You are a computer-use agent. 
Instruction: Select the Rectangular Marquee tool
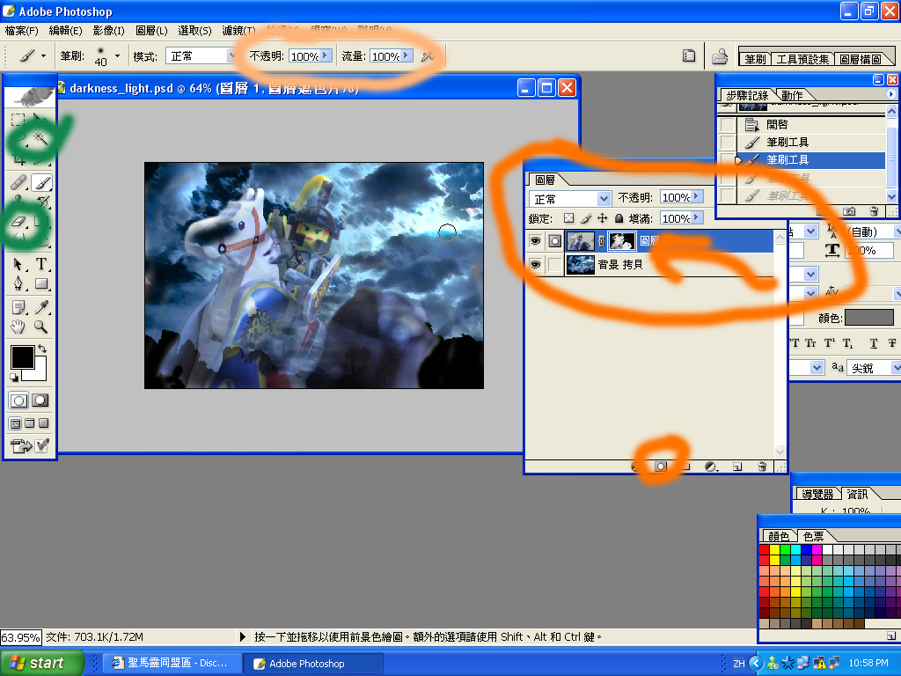coord(18,120)
